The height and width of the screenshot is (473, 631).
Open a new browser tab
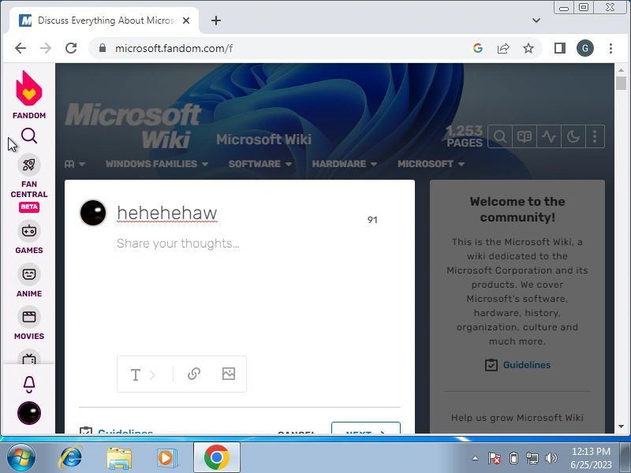(x=216, y=20)
